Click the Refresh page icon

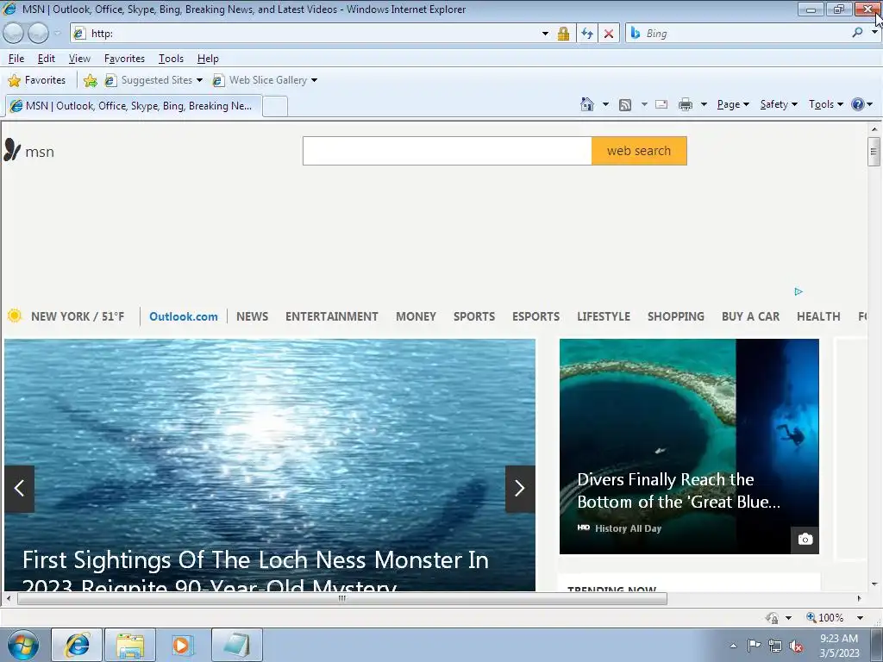click(586, 34)
